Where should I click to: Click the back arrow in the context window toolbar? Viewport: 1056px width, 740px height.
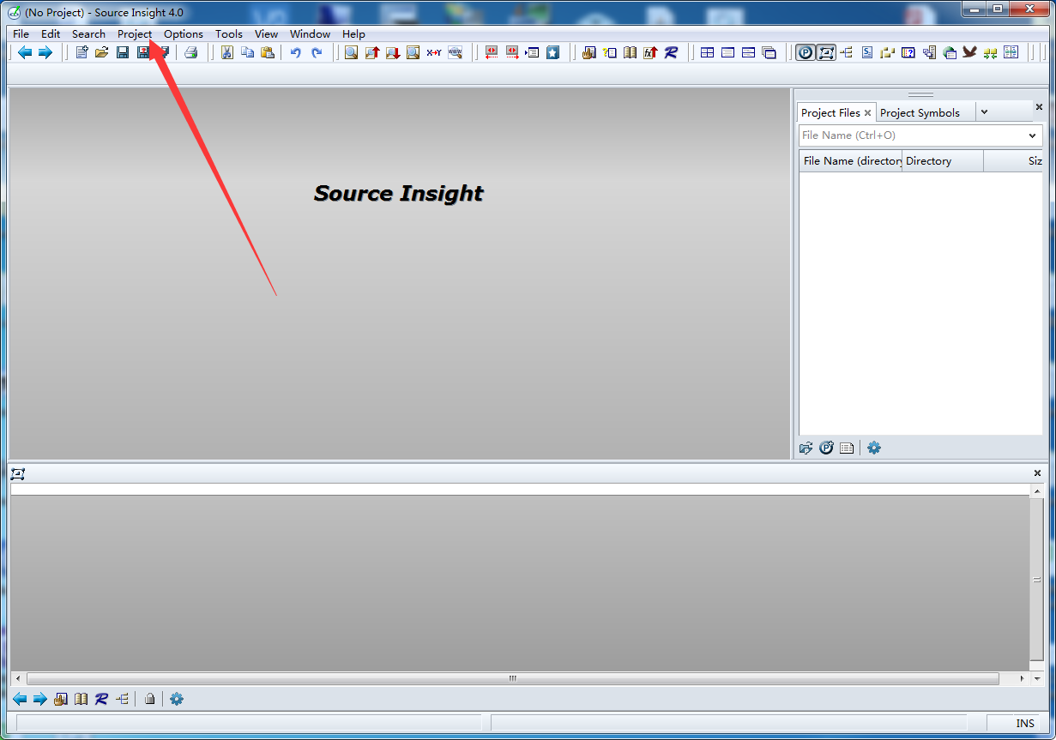[19, 699]
